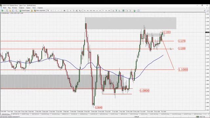Viewport: 210px width, 118px height.
Task: Show the Terminal window icon
Action: click(x=13, y=10)
